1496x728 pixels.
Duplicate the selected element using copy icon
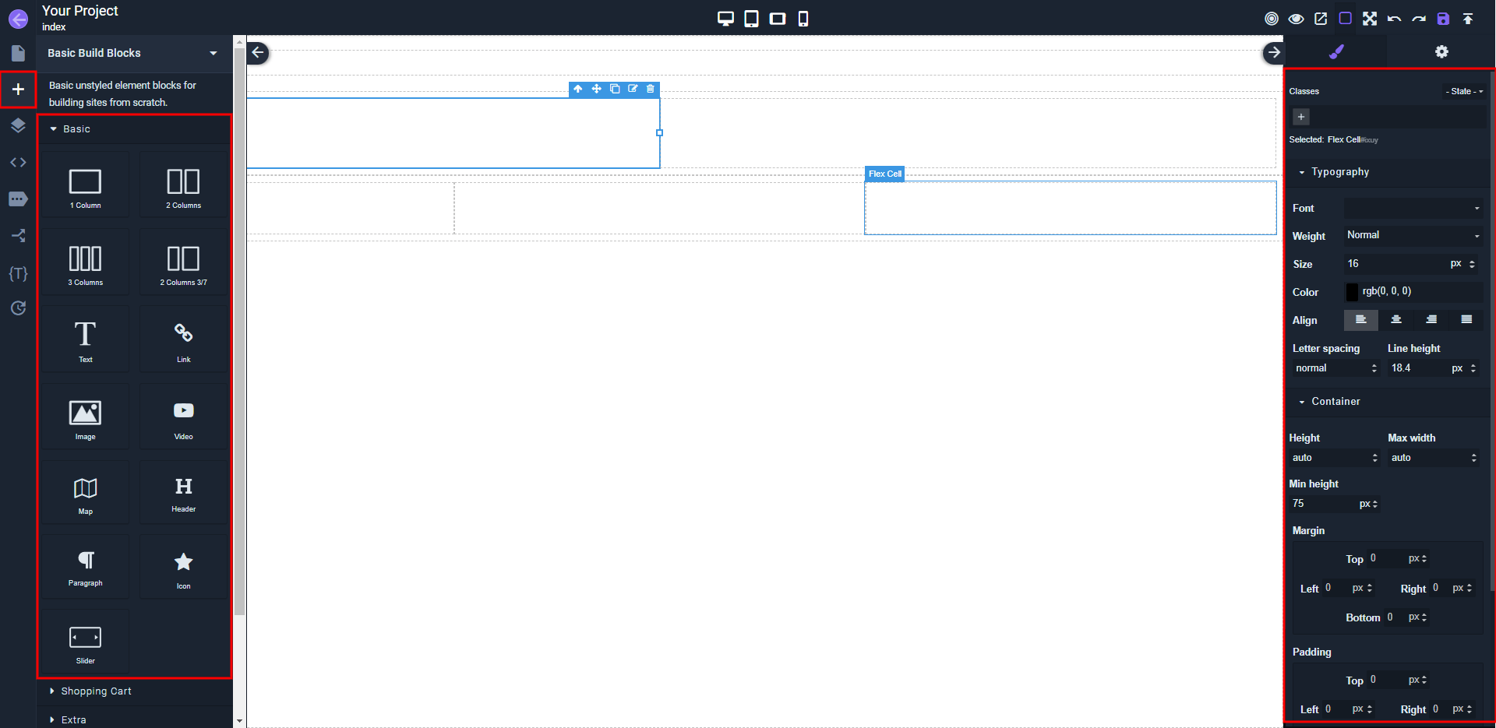(x=615, y=89)
